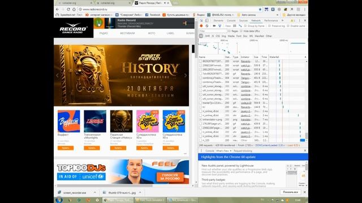Viewport: 362px width, 203px height.
Task: Toggle the network filter funnel icon
Action: pos(220,26)
